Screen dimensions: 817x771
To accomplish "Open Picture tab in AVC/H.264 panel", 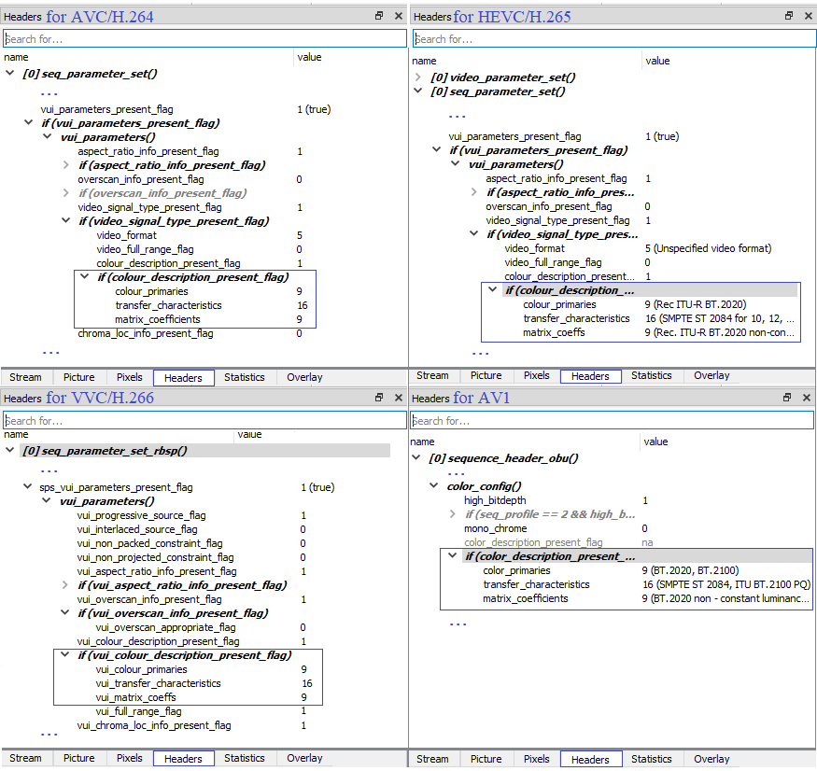I will (79, 377).
